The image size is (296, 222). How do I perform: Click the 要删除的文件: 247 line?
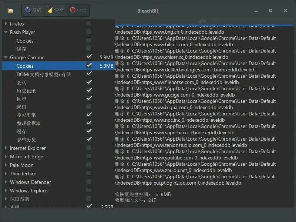(x=135, y=200)
